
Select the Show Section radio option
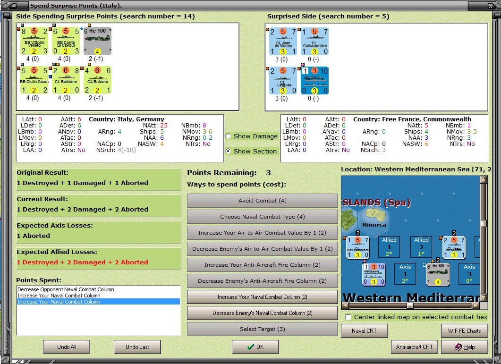click(x=229, y=151)
